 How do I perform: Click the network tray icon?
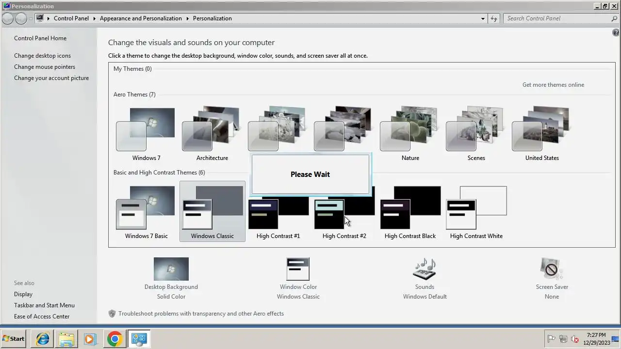pos(563,339)
